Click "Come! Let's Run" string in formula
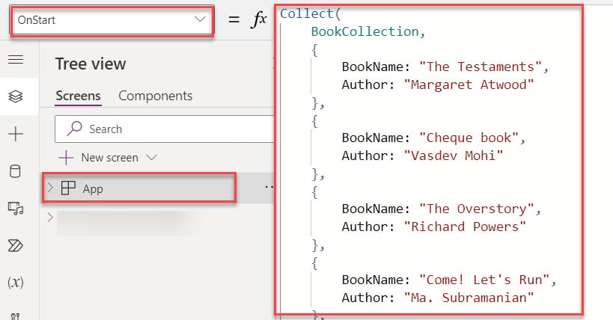Image resolution: width=613 pixels, height=320 pixels. point(484,280)
